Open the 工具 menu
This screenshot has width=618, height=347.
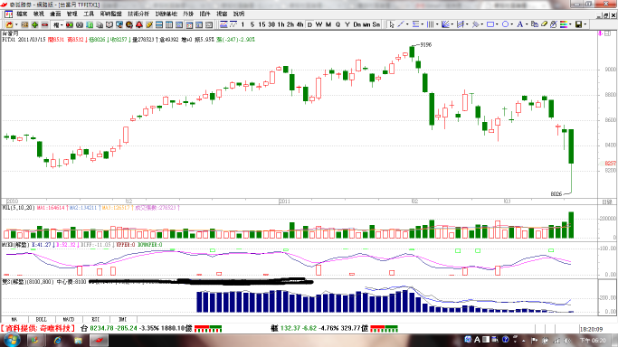(89, 14)
